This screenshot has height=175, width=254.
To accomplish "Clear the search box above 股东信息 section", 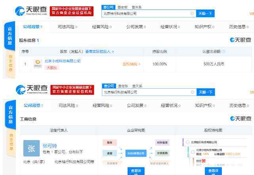I will click(192, 13).
